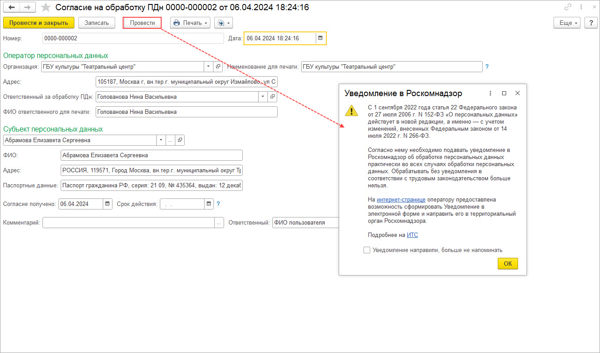Check Уведомление направили, больше не напоминать

(367, 250)
